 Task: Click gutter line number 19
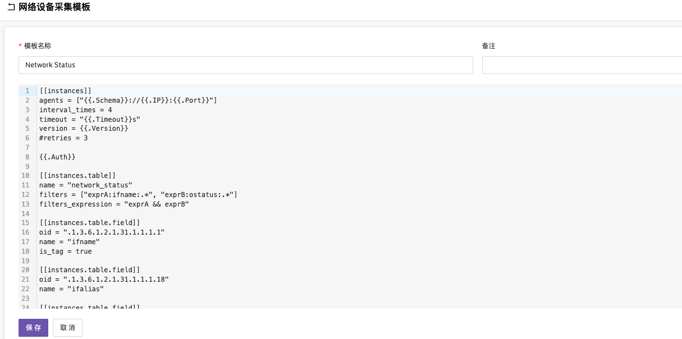point(25,261)
